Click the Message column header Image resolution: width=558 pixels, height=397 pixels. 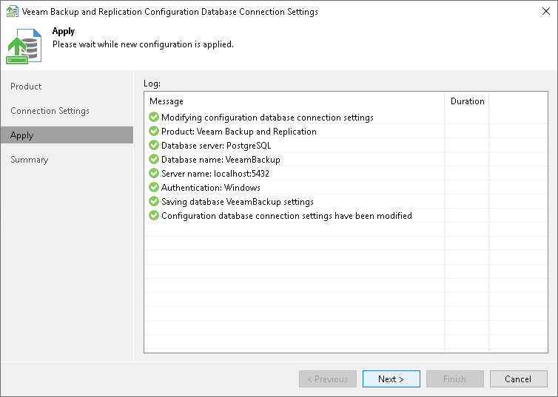tap(295, 101)
